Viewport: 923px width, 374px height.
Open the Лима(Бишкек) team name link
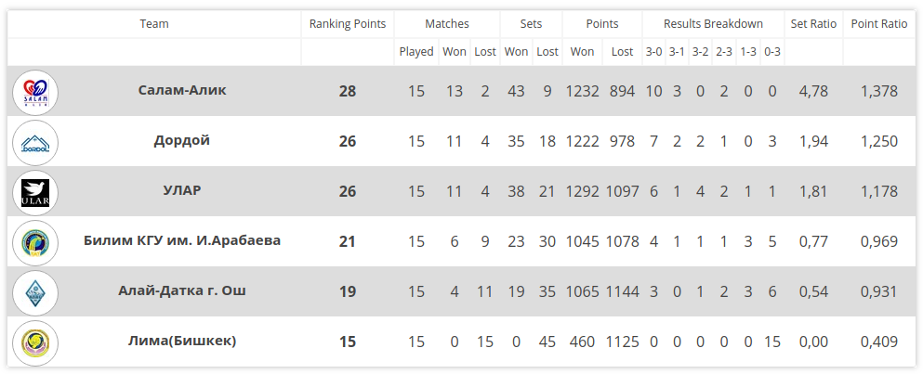tap(182, 342)
